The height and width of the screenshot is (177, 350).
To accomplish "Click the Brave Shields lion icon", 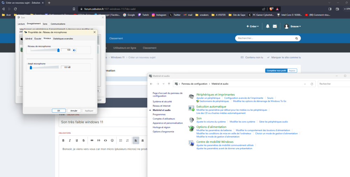I will (271, 9).
